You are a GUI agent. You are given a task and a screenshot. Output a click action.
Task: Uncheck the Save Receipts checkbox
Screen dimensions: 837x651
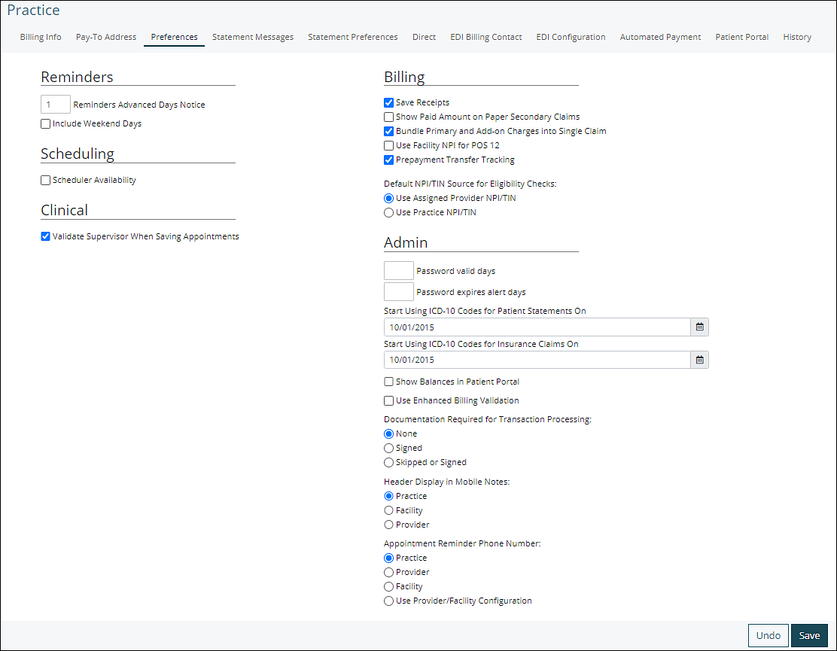pyautogui.click(x=388, y=102)
